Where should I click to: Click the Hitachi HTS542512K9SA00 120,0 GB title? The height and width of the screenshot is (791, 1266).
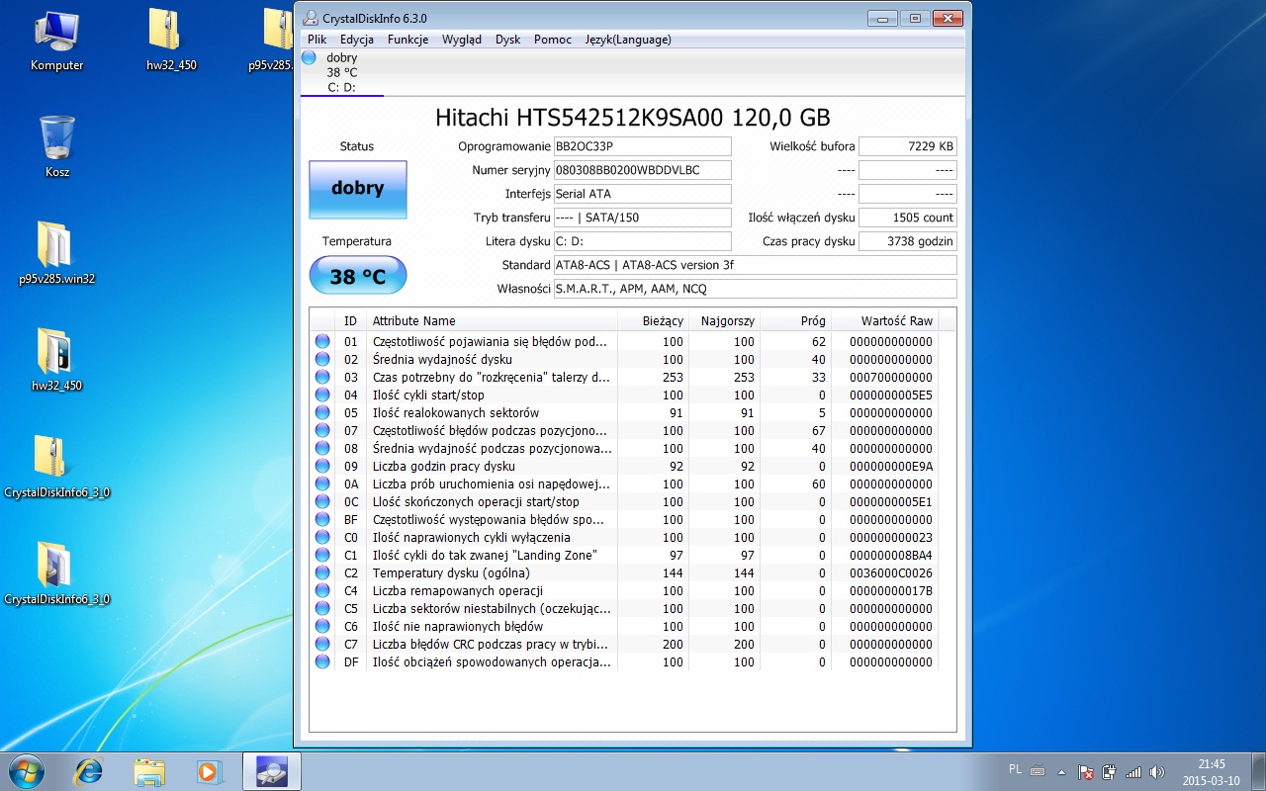(633, 118)
